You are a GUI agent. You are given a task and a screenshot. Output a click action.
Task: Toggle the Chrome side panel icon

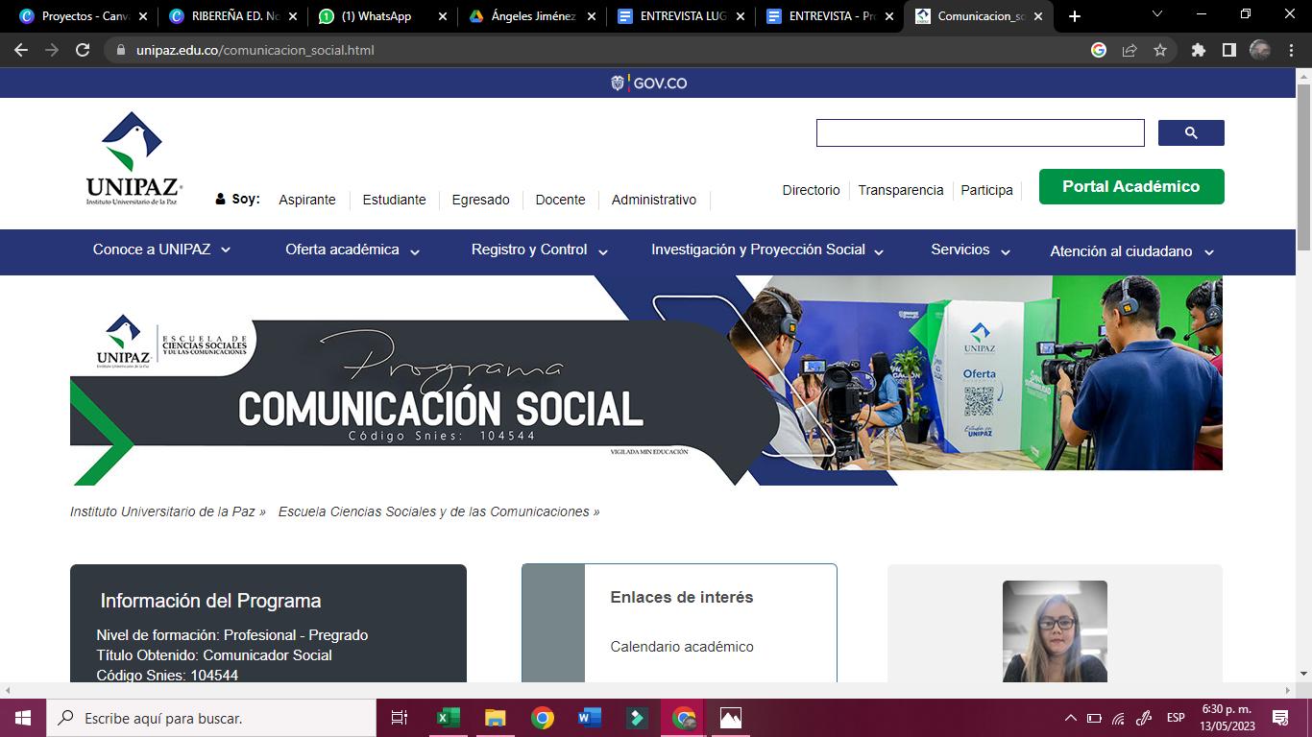[1228, 50]
